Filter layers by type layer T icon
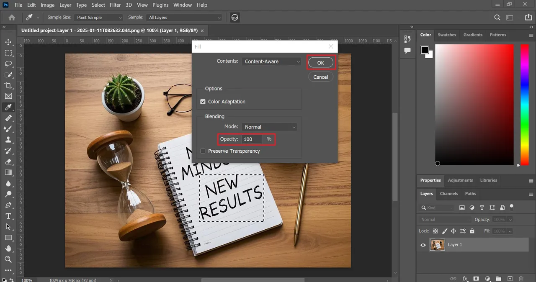This screenshot has height=282, width=536. tap(482, 208)
